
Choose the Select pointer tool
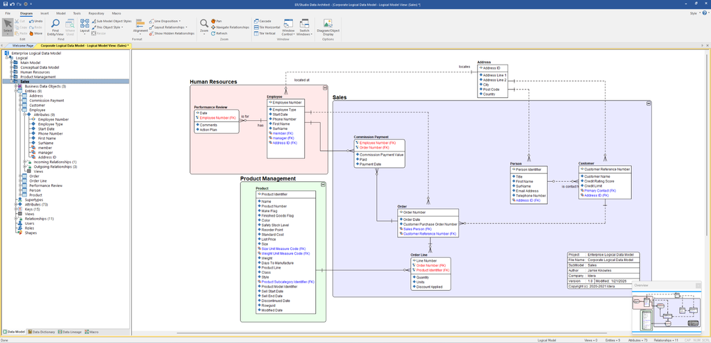pos(8,27)
